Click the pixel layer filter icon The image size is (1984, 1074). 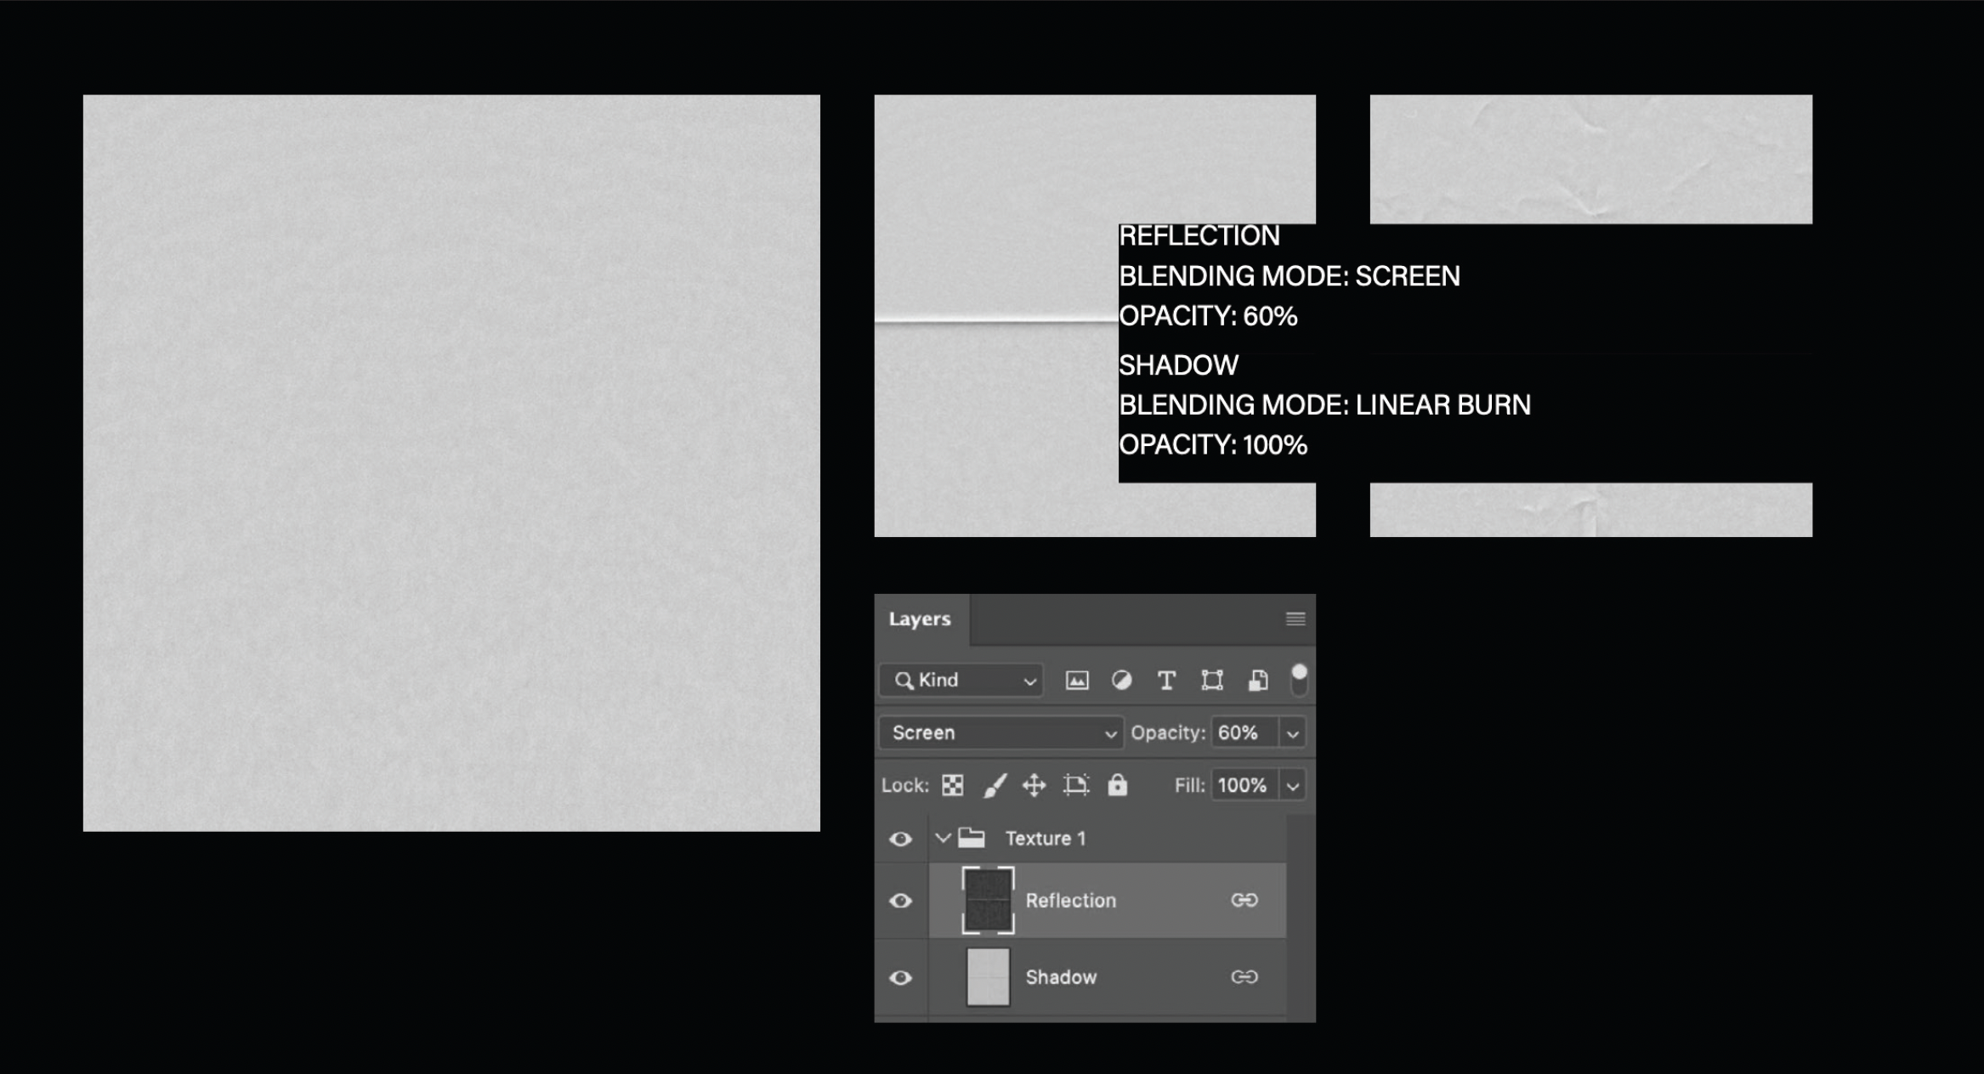pyautogui.click(x=1076, y=681)
